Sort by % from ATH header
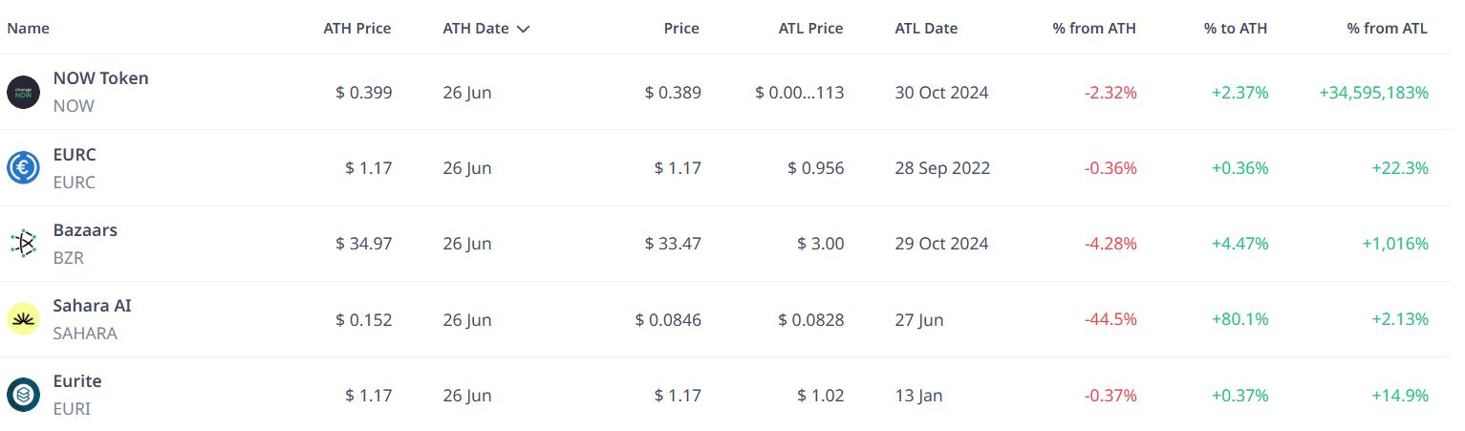 (1094, 29)
